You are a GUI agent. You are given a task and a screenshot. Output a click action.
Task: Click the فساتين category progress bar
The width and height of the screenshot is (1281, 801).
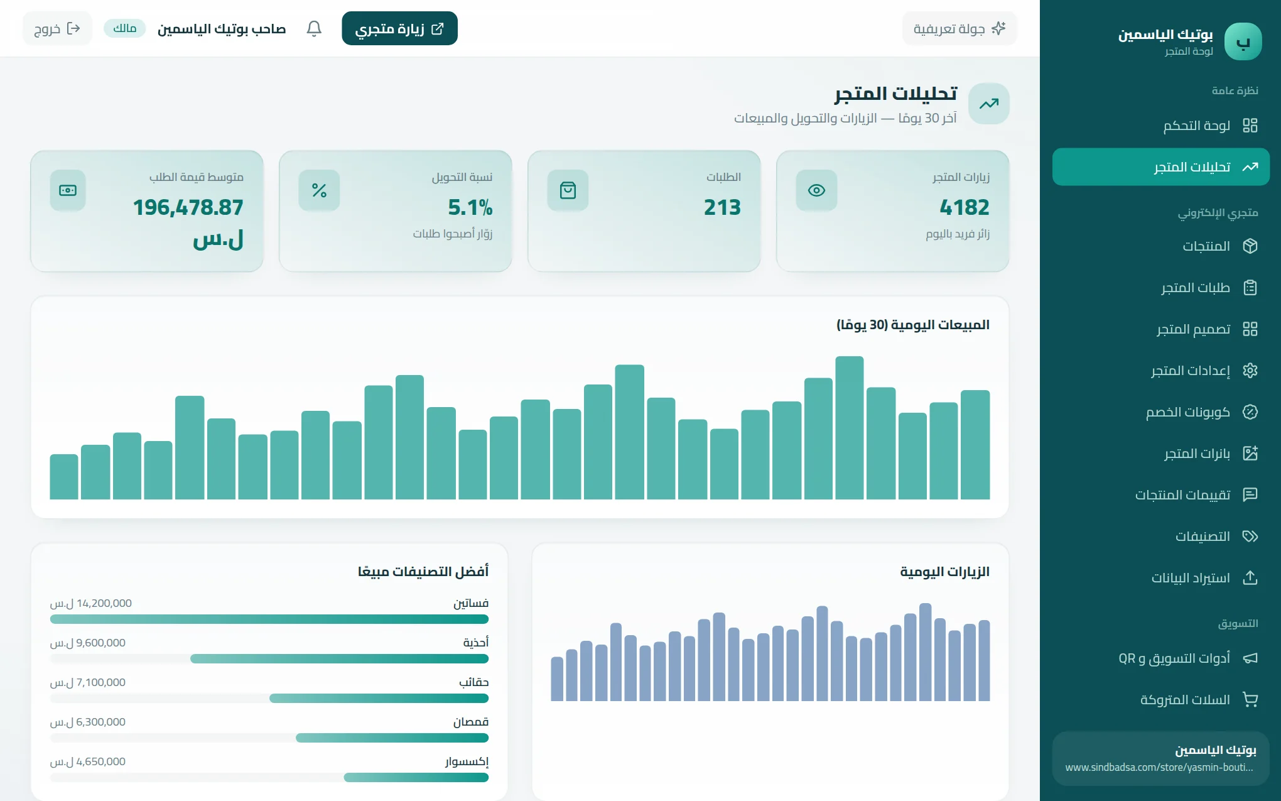point(269,619)
